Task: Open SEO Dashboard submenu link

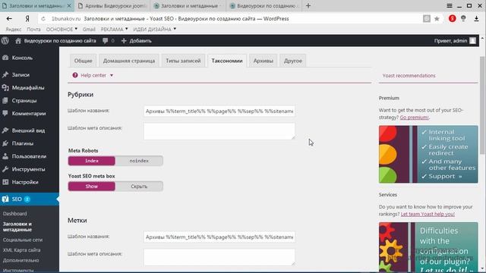Action: click(x=15, y=214)
